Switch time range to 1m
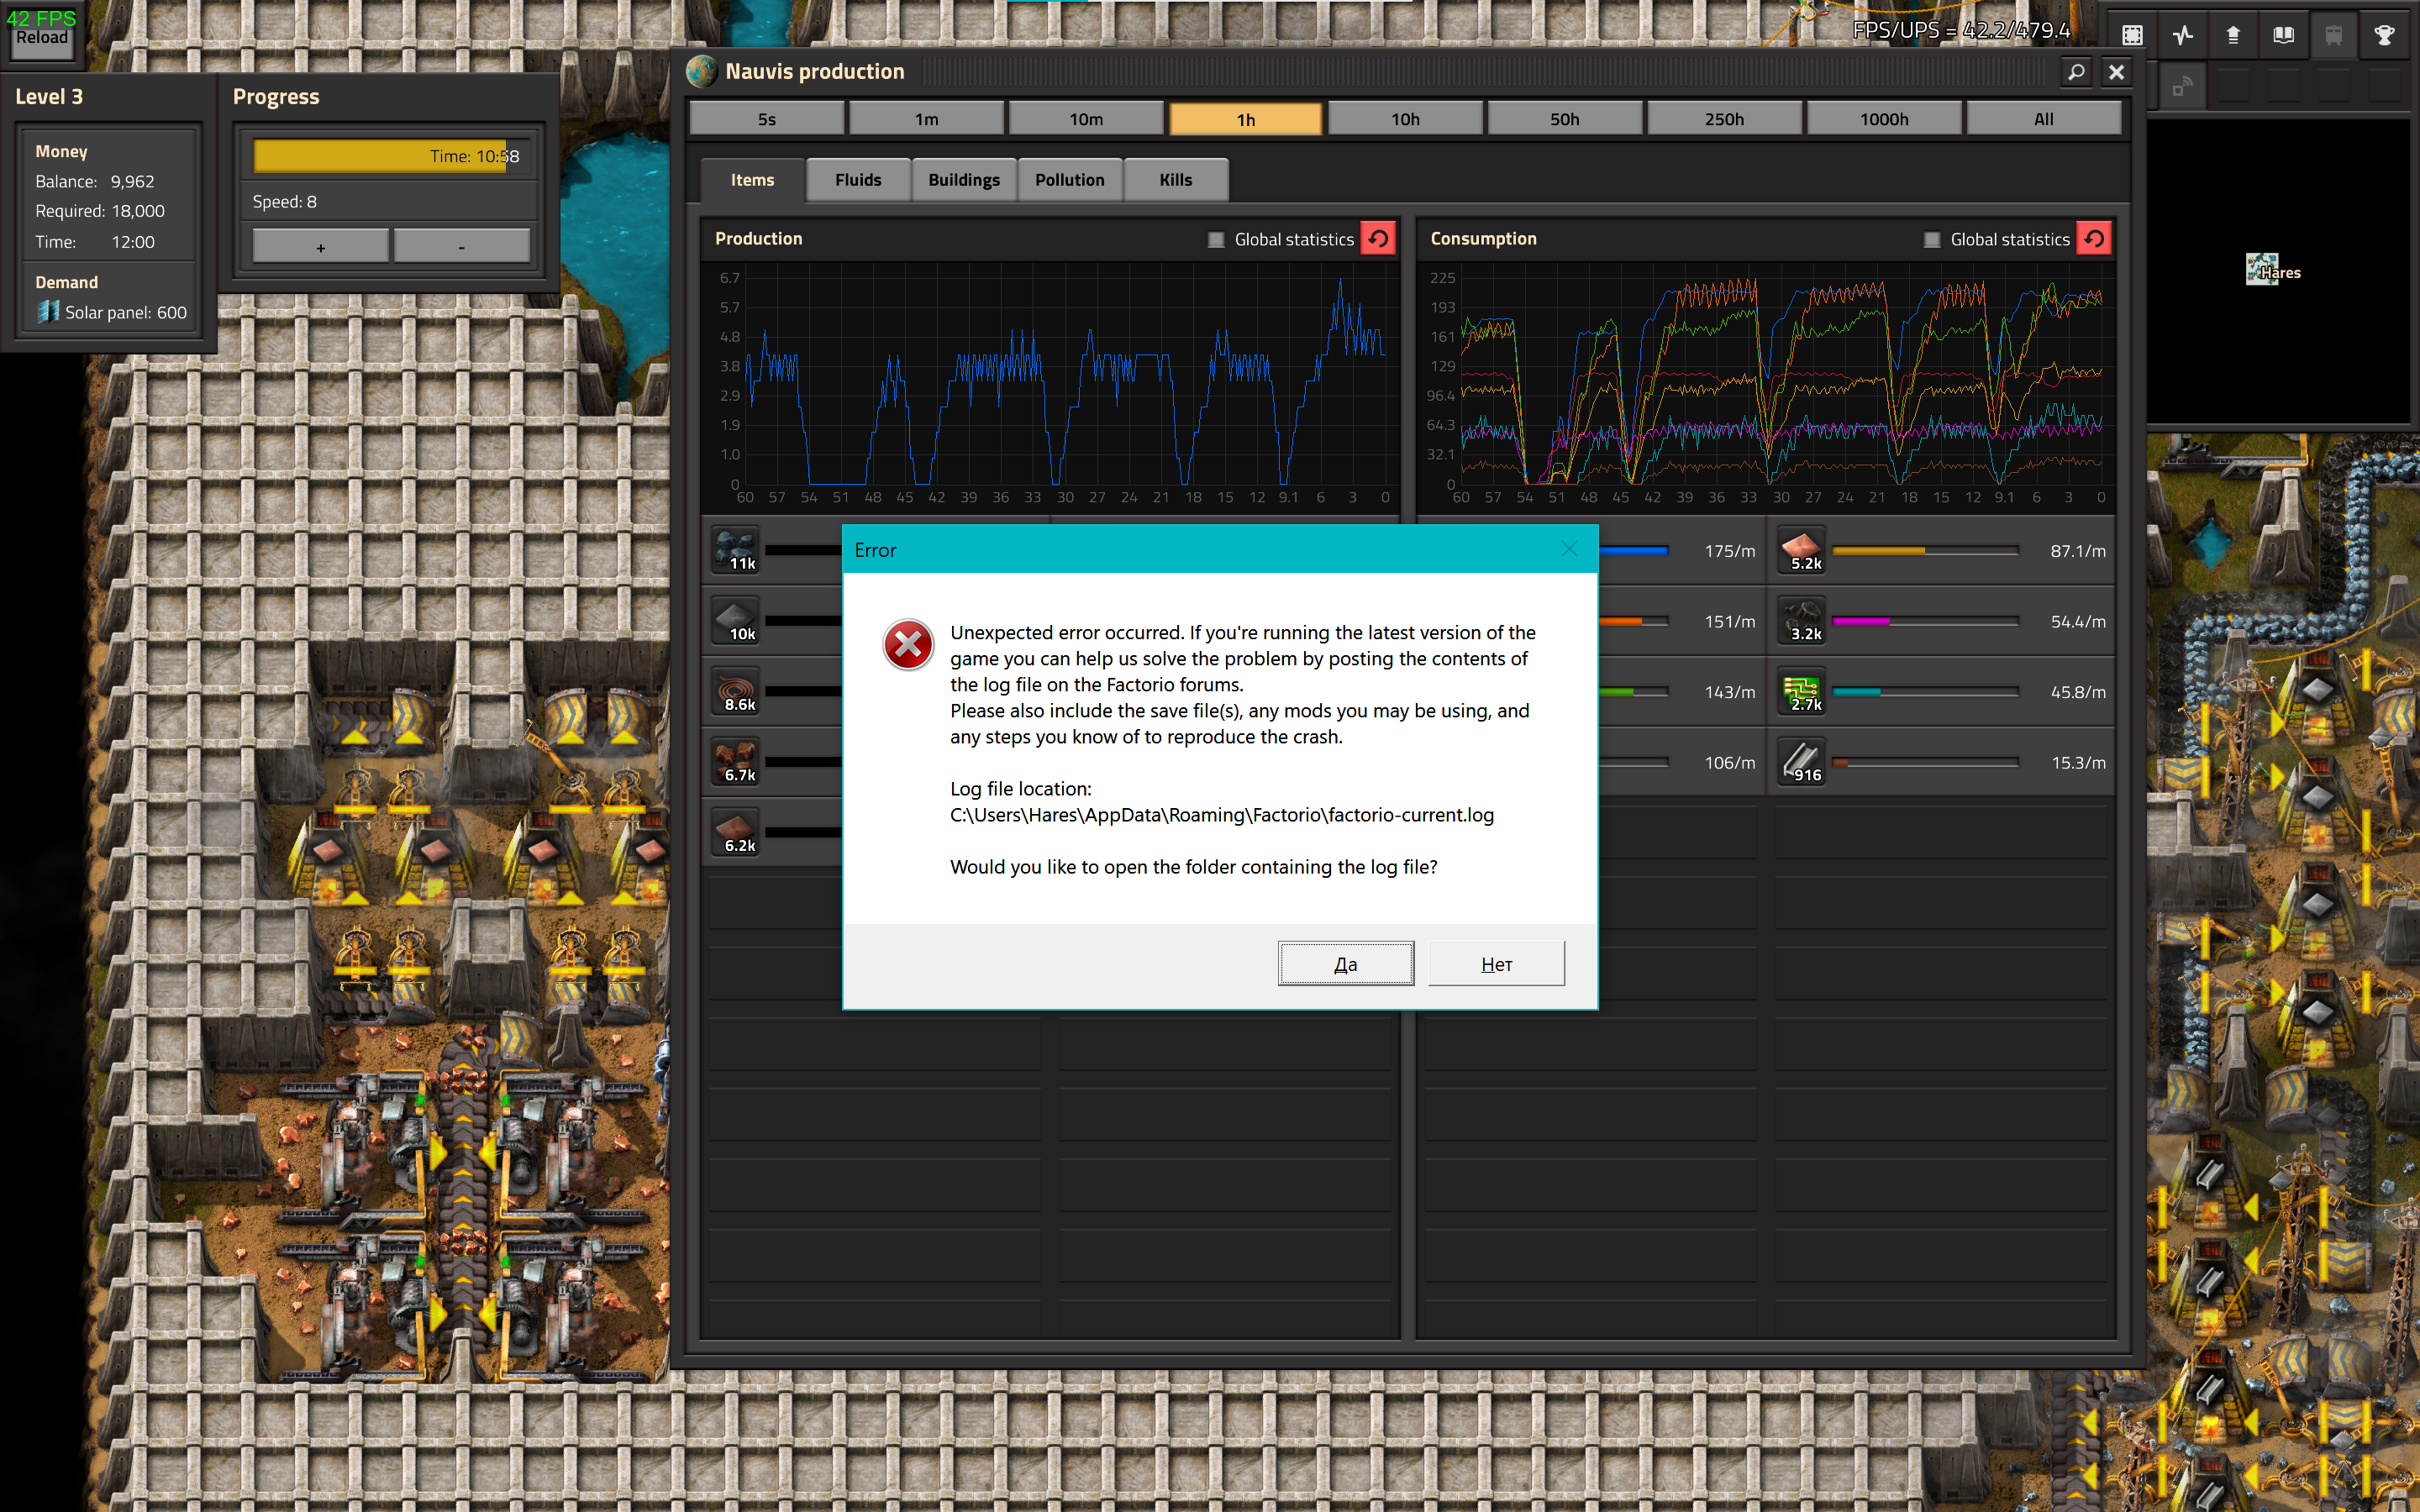This screenshot has width=2420, height=1512. 927,119
